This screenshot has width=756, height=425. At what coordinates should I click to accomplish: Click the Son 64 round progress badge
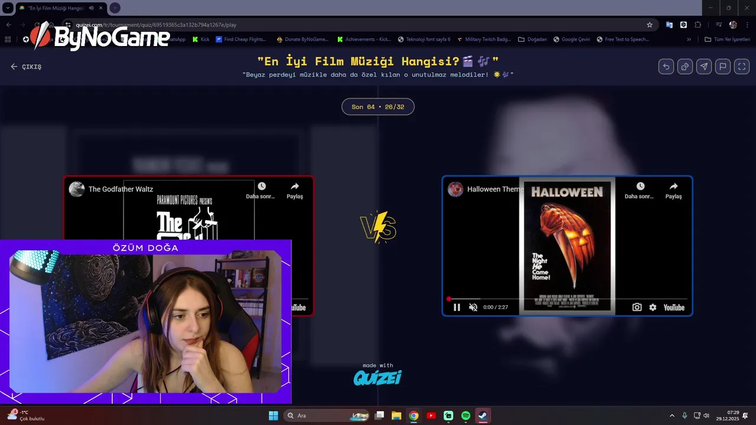(378, 107)
